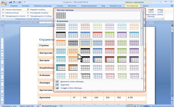Screen dimensions: 174x107
Task: Click the zoom out minus button
Action: pyautogui.click(x=152, y=106)
